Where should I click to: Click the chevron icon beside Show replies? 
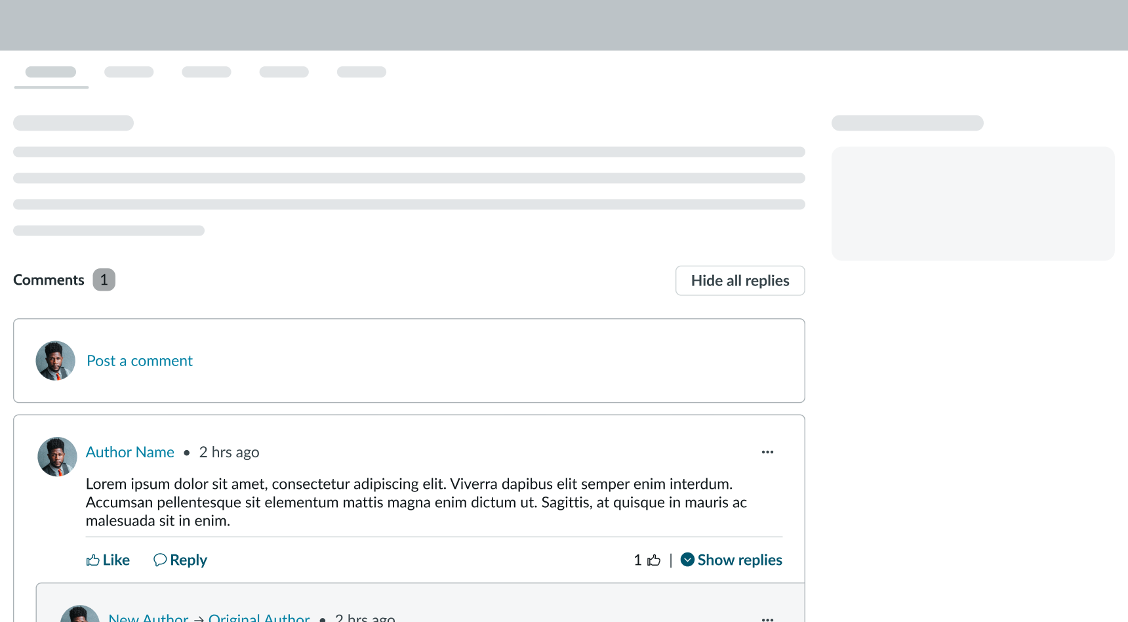tap(687, 560)
